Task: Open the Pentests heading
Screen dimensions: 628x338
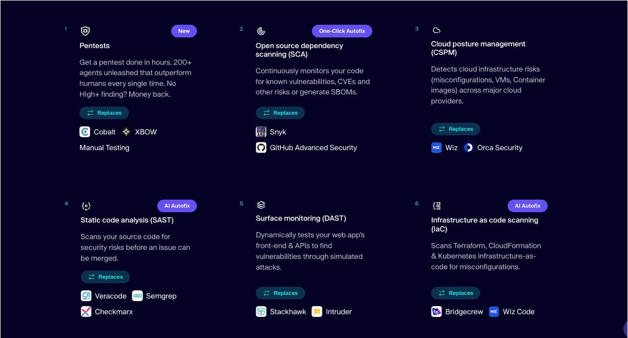Action: point(95,46)
